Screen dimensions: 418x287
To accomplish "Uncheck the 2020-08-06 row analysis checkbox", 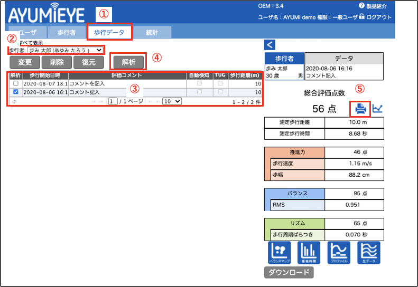I will coord(16,92).
